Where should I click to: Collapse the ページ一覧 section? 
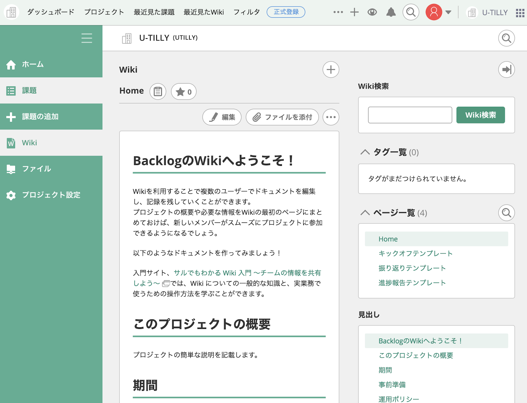[x=365, y=213]
